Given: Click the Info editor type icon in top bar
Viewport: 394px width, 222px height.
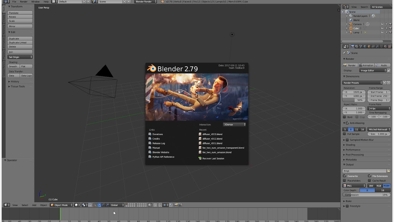Looking at the screenshot, I should pos(7,2).
